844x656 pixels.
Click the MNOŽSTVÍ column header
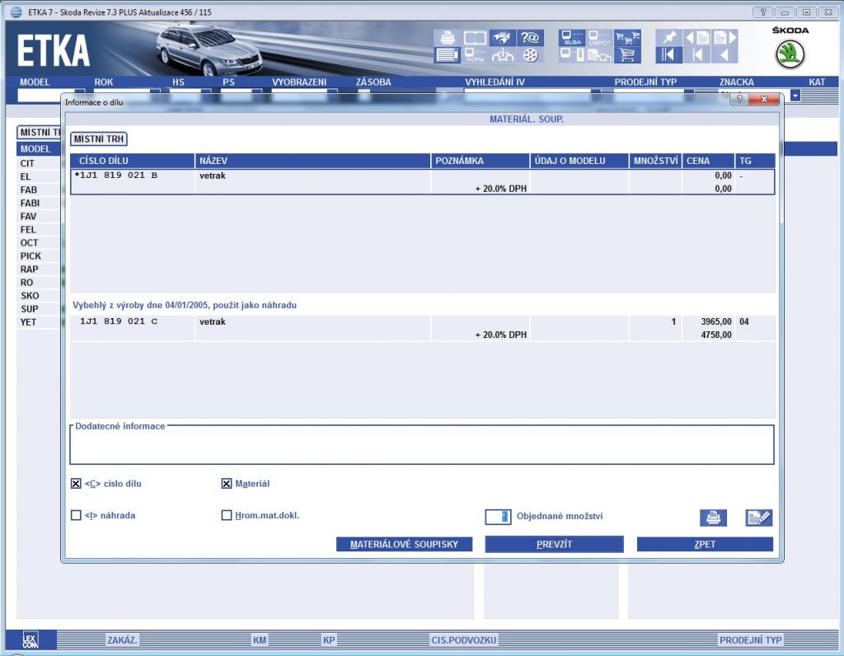pos(655,161)
